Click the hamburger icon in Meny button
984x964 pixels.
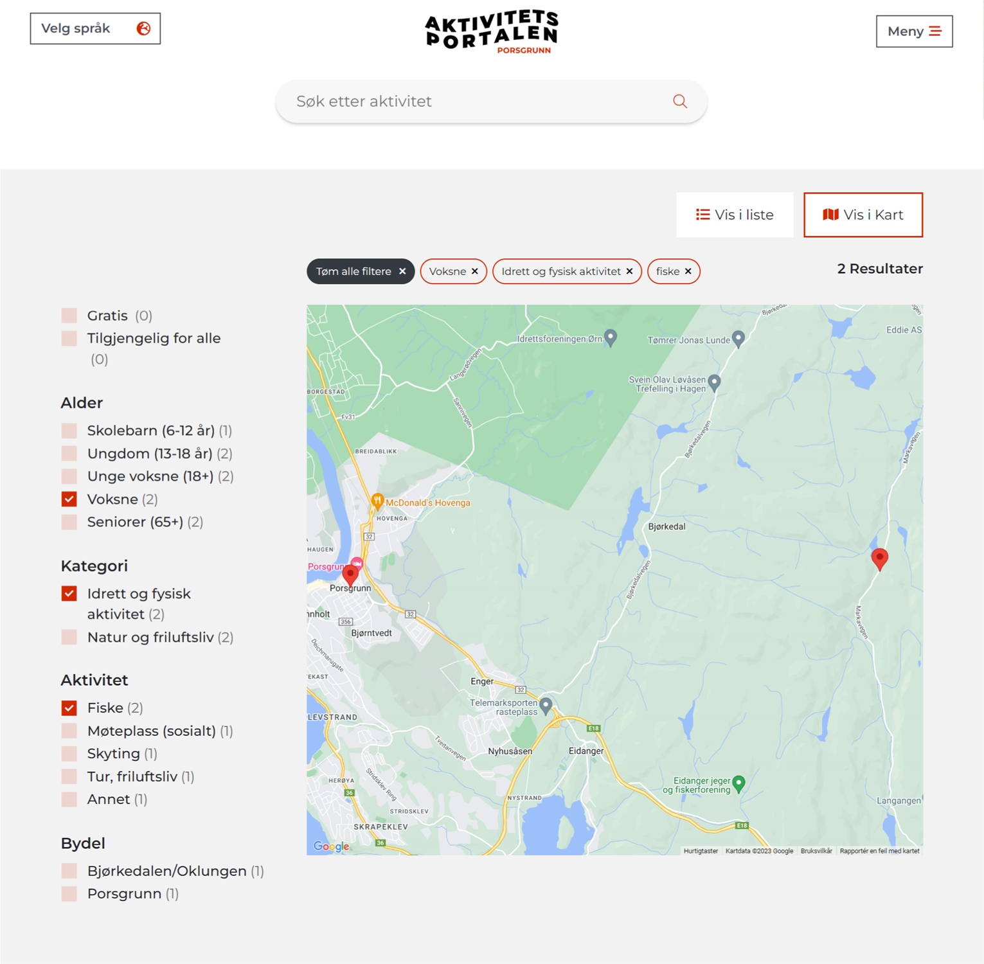pyautogui.click(x=935, y=31)
